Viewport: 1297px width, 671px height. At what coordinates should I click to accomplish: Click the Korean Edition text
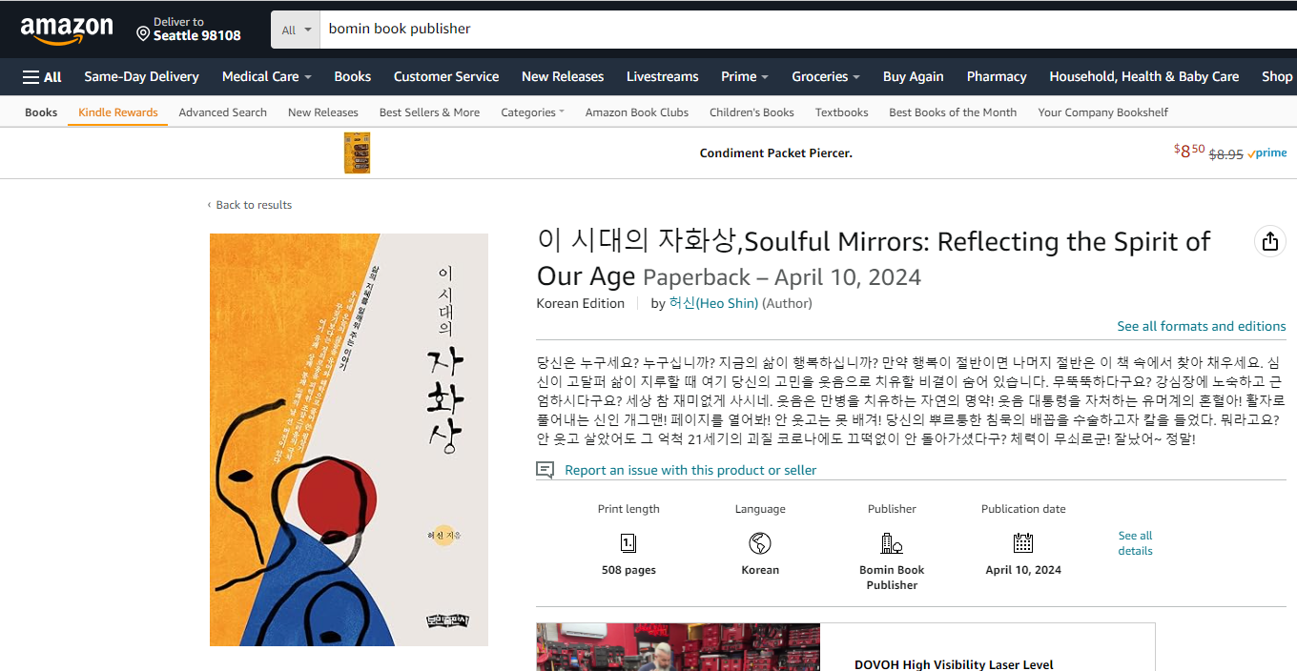click(x=581, y=303)
